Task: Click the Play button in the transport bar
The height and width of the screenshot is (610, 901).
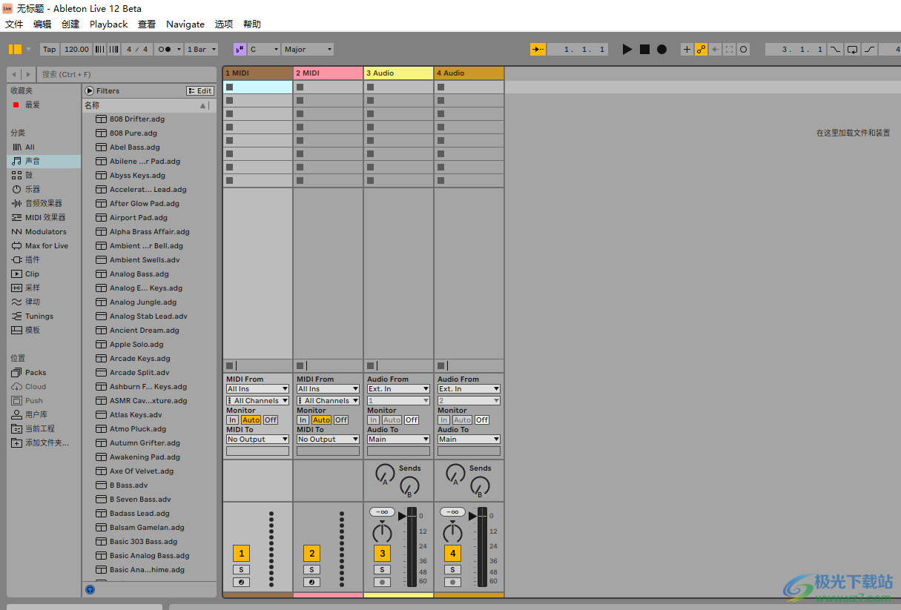Action: tap(627, 49)
